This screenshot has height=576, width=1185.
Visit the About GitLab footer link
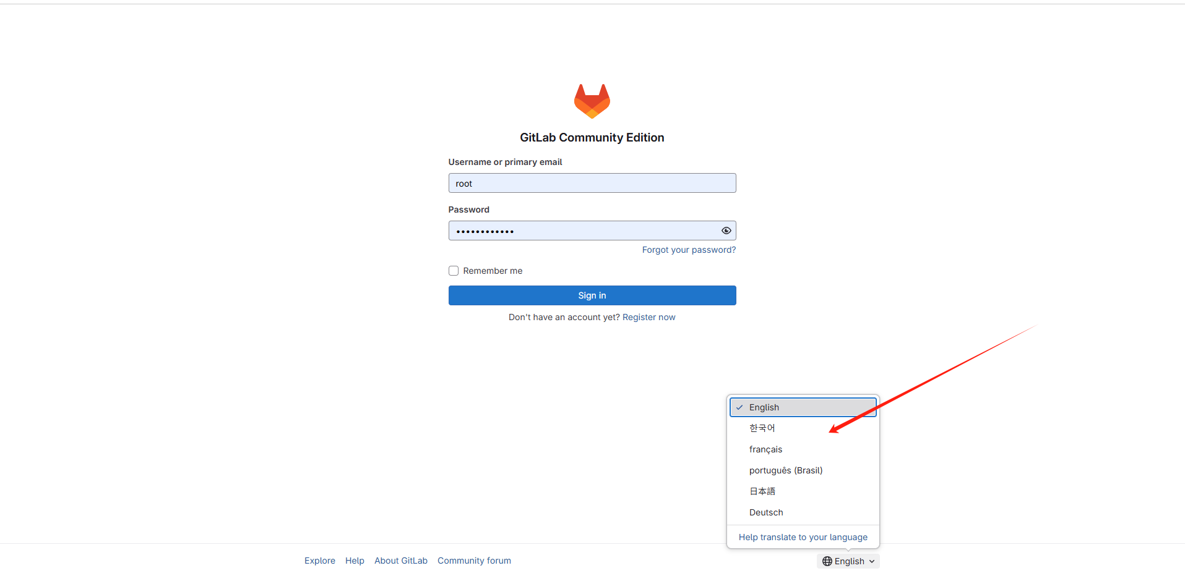[x=401, y=561]
